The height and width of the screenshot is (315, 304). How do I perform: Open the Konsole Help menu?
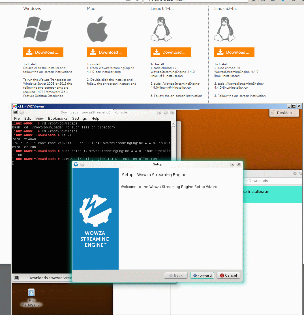click(95, 119)
